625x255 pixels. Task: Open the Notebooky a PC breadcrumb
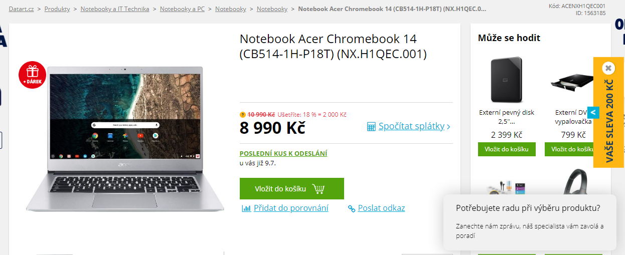182,9
